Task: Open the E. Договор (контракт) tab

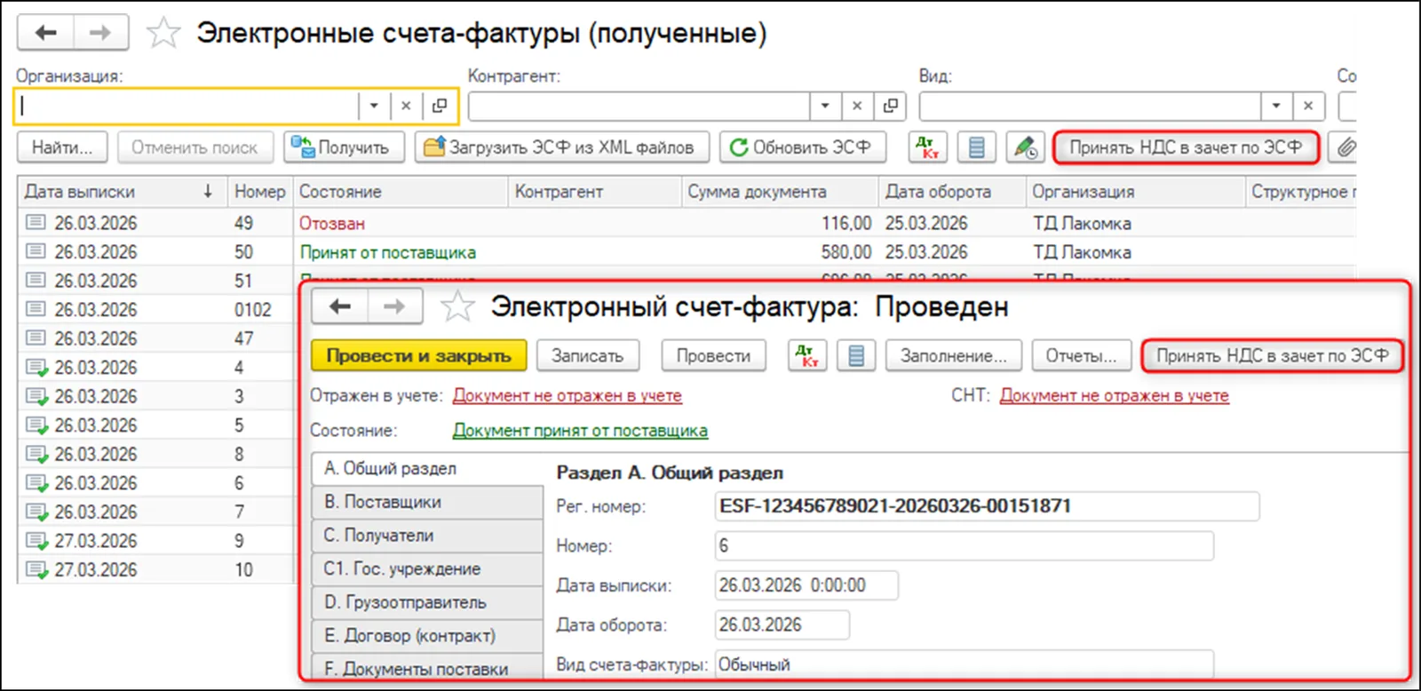Action: (427, 636)
